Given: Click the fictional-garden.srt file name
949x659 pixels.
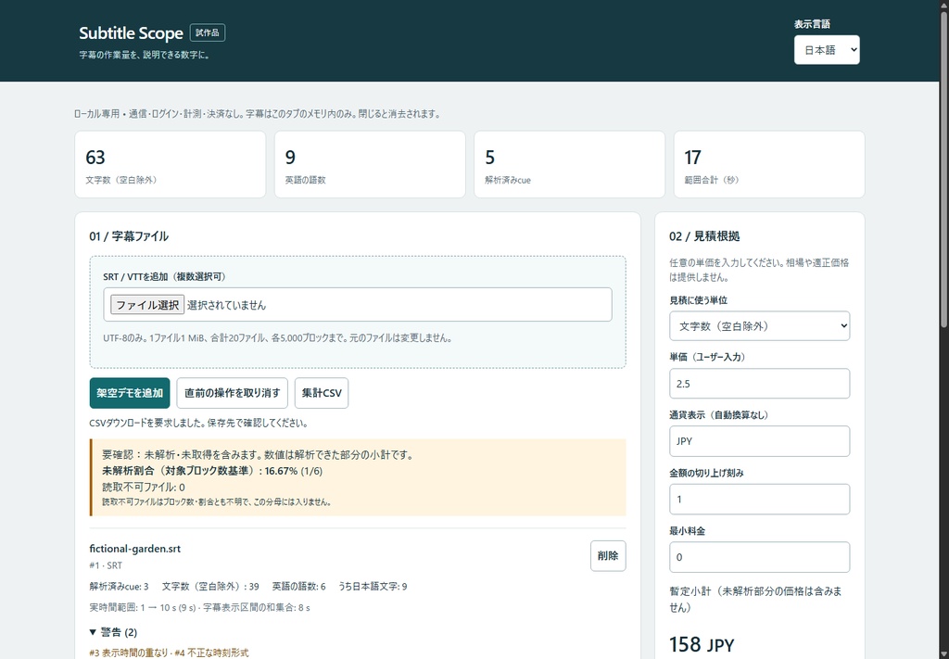Looking at the screenshot, I should tap(135, 549).
